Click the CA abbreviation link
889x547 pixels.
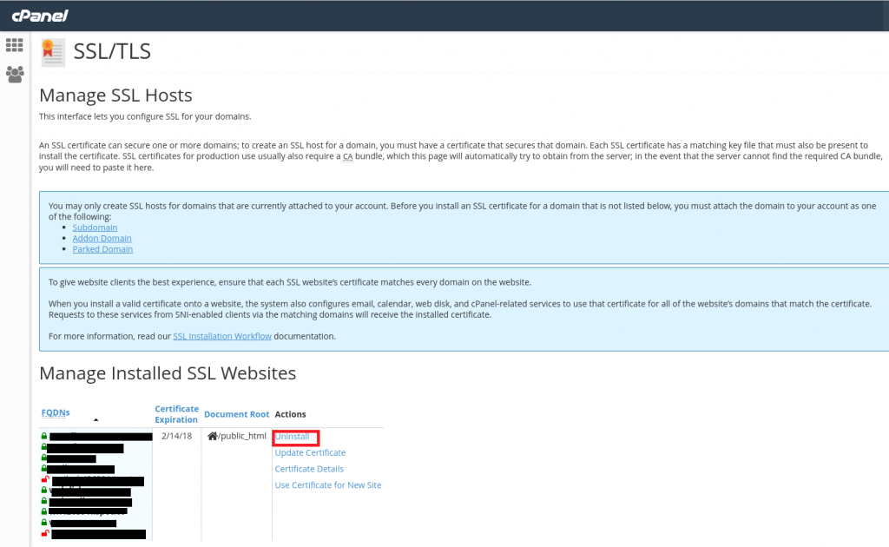346,156
